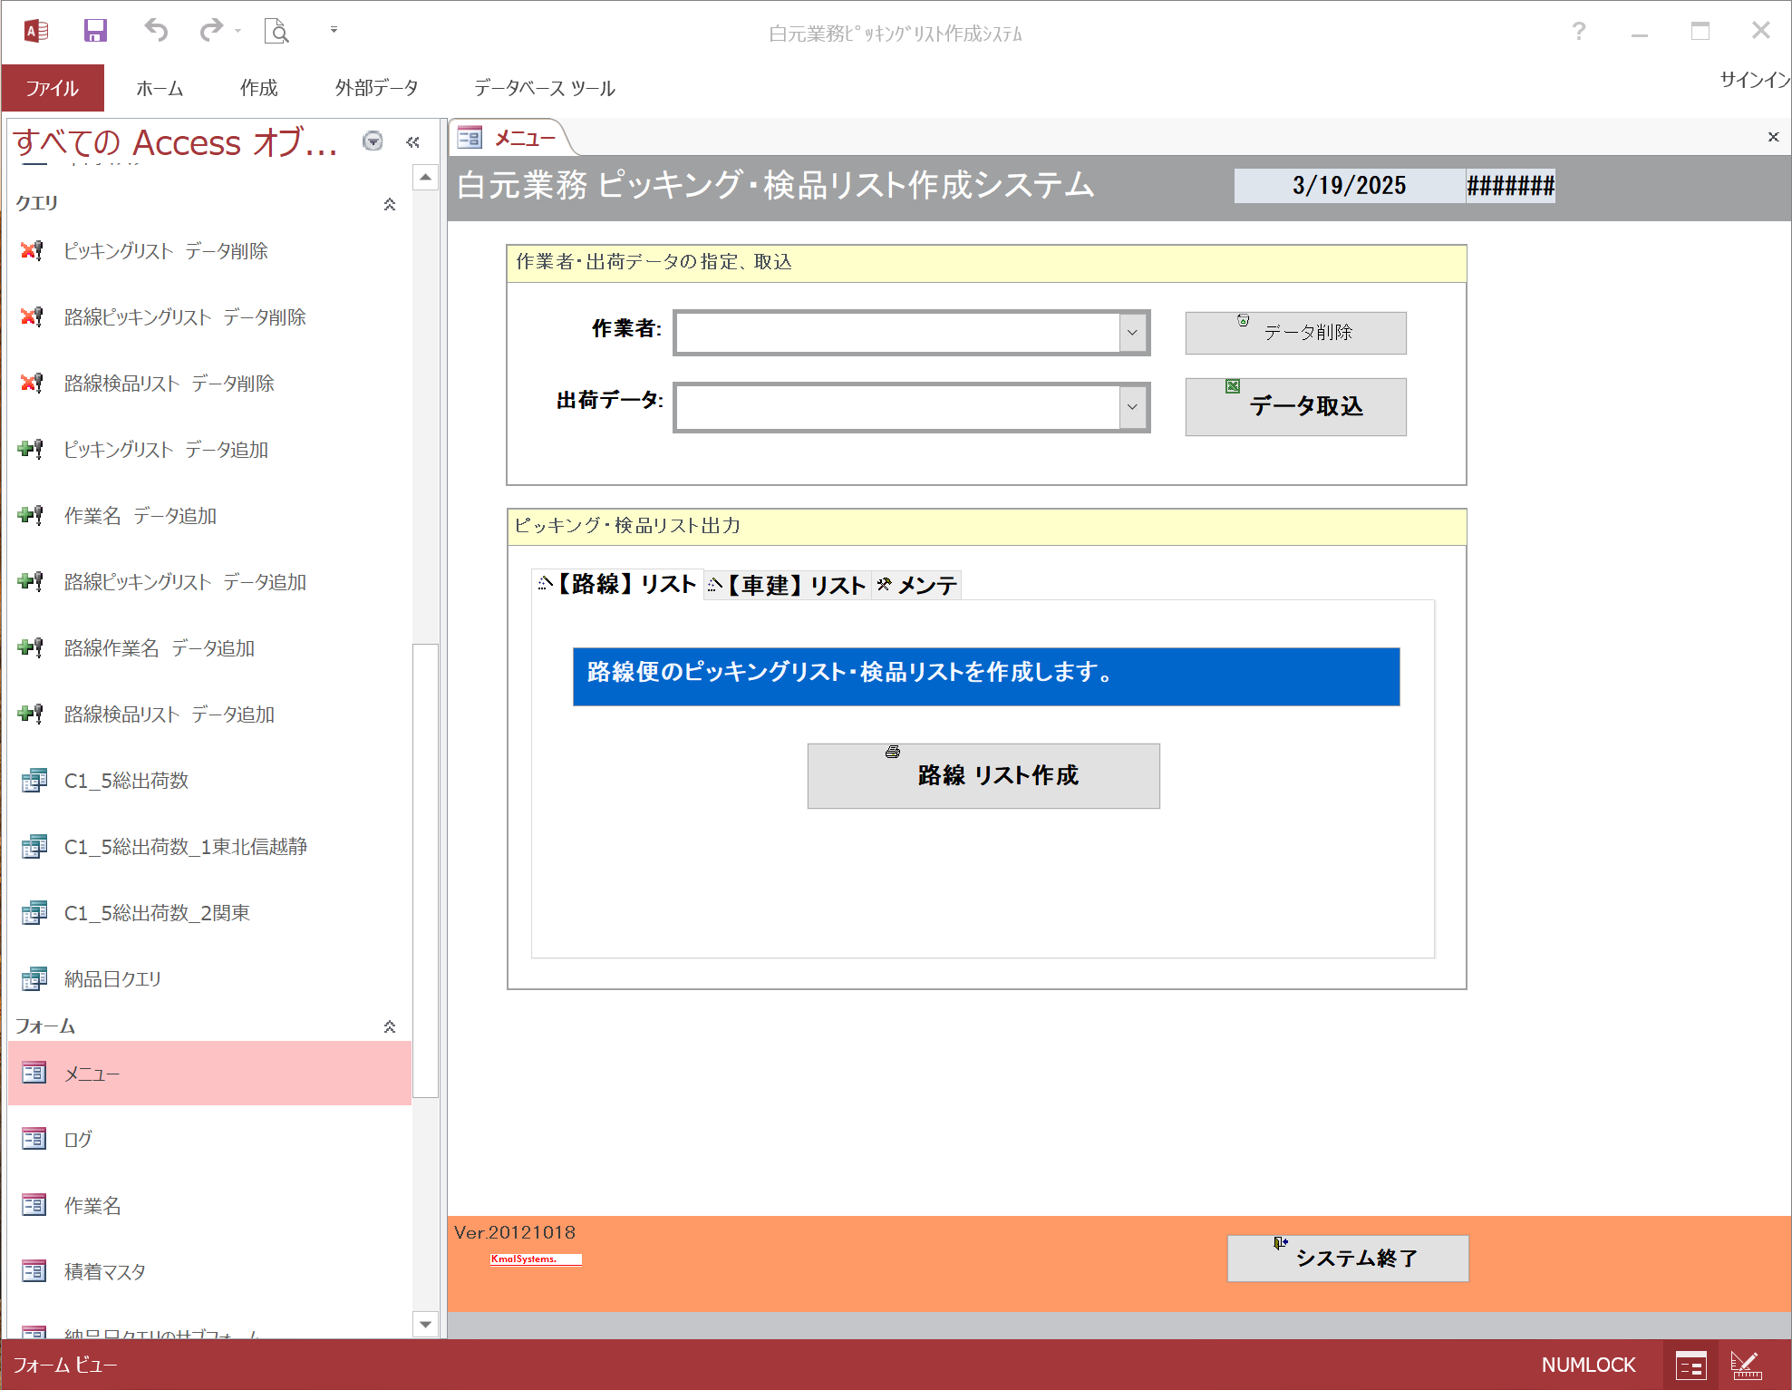1792x1390 pixels.
Task: Select Form View button in status bar
Action: point(1690,1365)
